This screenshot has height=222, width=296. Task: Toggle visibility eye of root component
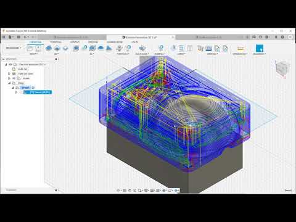point(10,65)
